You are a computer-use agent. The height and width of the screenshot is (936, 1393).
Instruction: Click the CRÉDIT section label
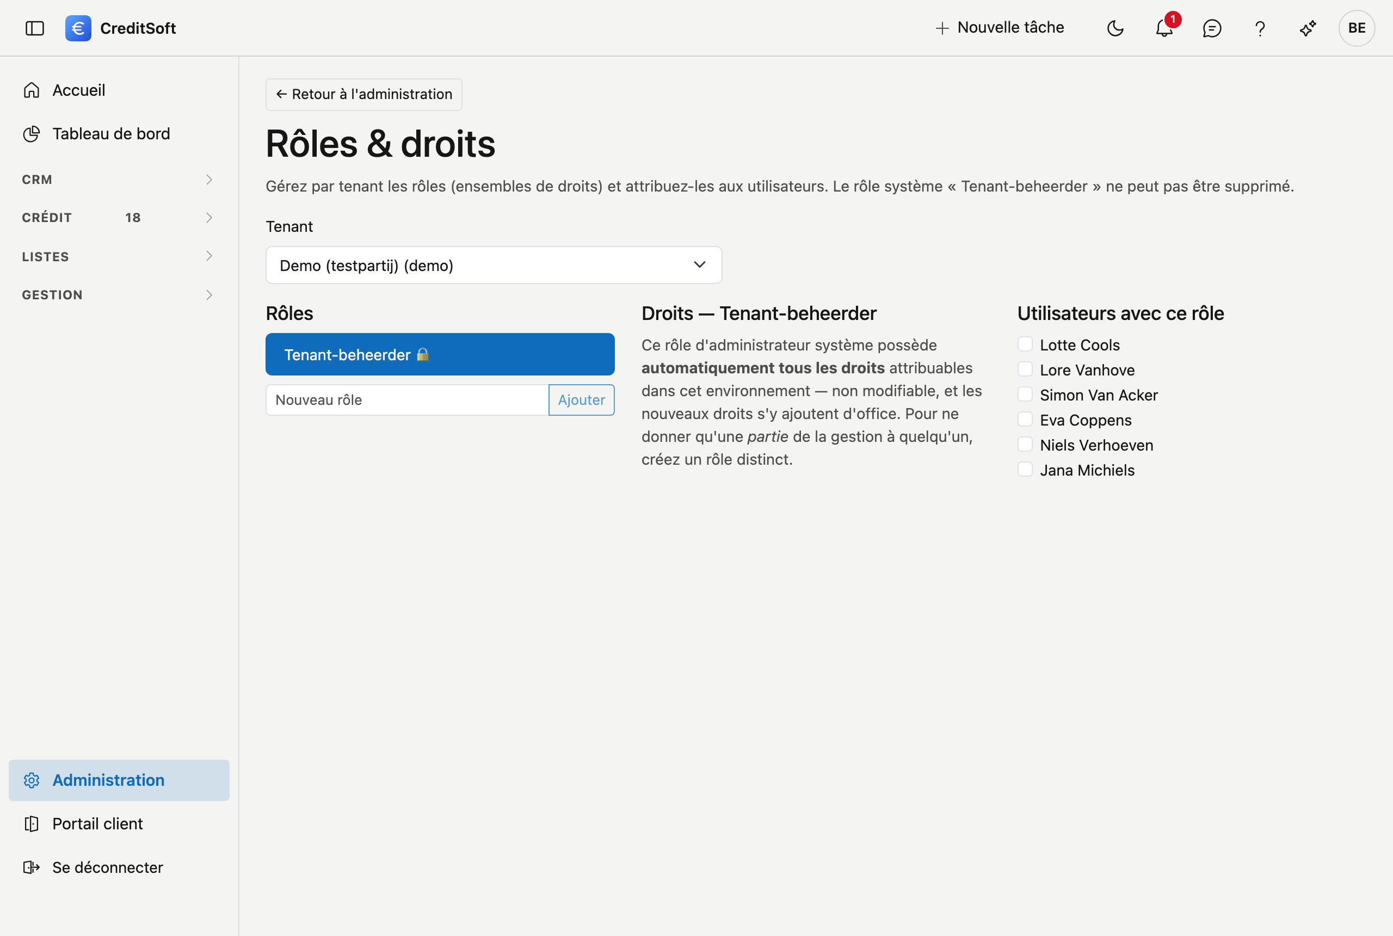click(x=47, y=218)
